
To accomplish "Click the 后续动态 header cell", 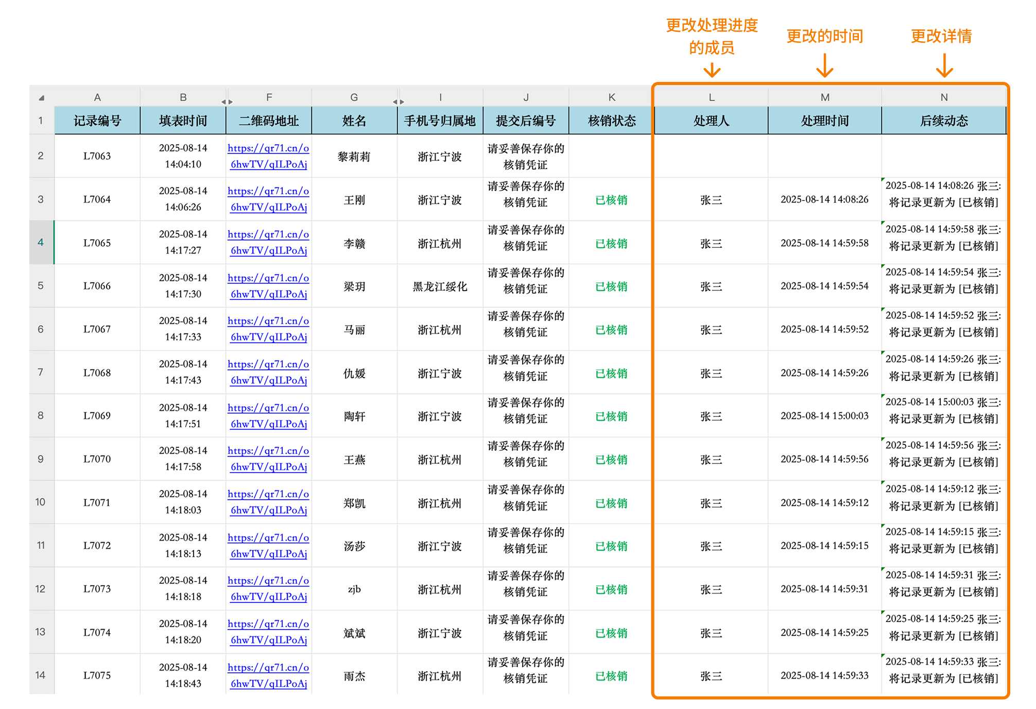I will point(944,121).
